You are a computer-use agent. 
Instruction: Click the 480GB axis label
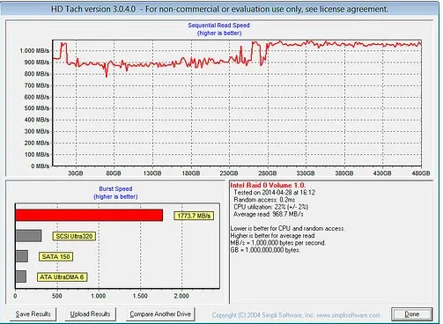[x=421, y=173]
